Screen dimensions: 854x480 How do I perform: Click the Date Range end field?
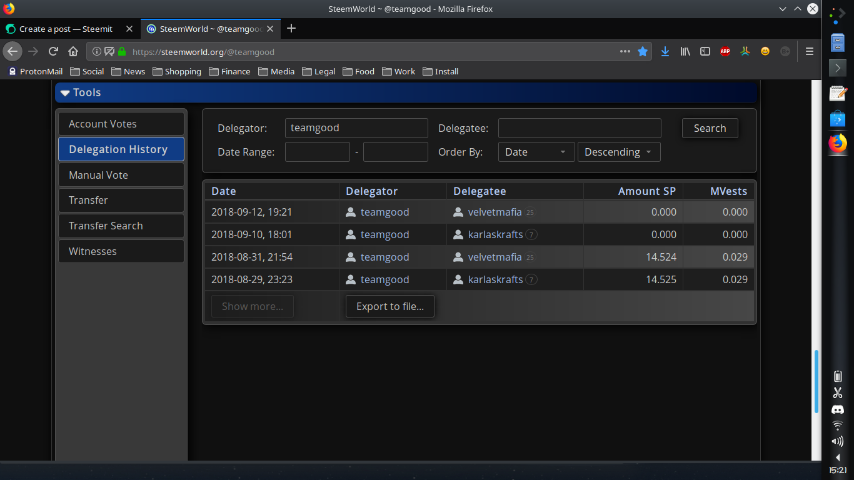click(x=396, y=152)
